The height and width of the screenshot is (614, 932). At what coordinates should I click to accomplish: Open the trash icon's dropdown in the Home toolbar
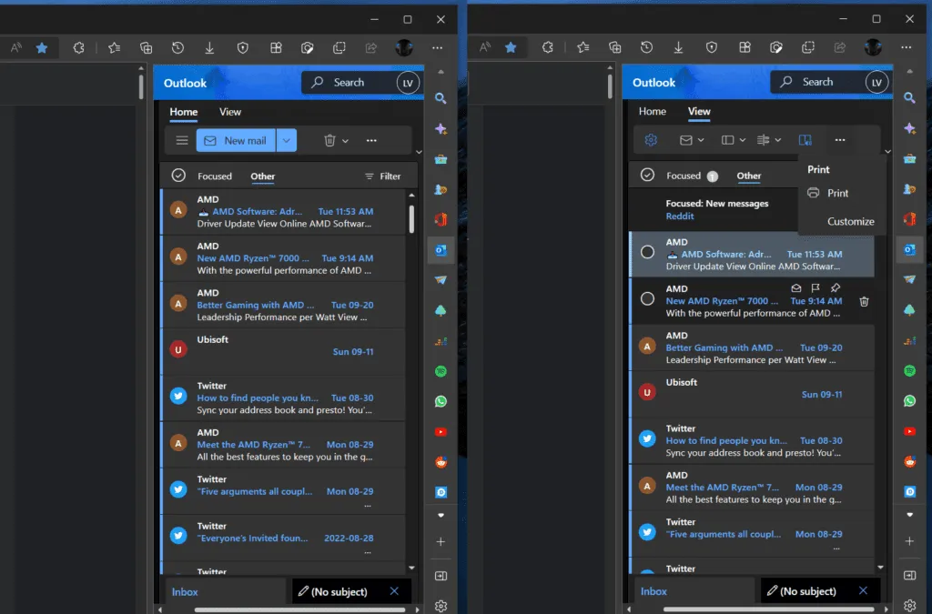click(x=344, y=140)
